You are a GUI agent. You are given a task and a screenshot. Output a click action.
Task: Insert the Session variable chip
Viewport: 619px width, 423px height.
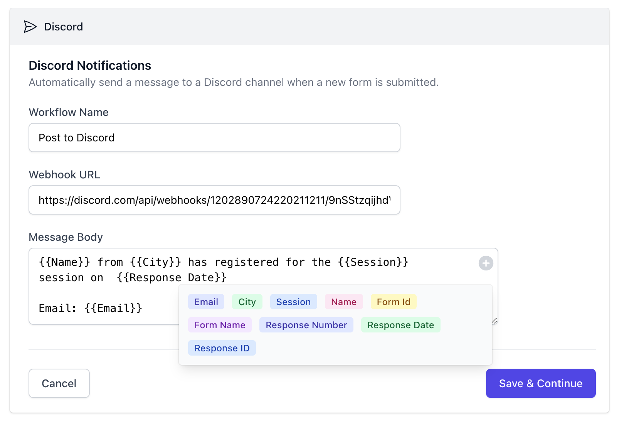[293, 302]
